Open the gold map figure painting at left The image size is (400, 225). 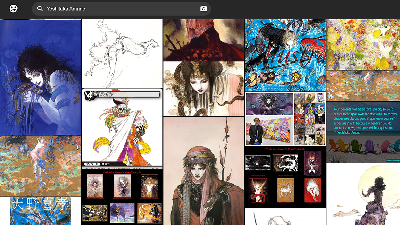coord(41,166)
